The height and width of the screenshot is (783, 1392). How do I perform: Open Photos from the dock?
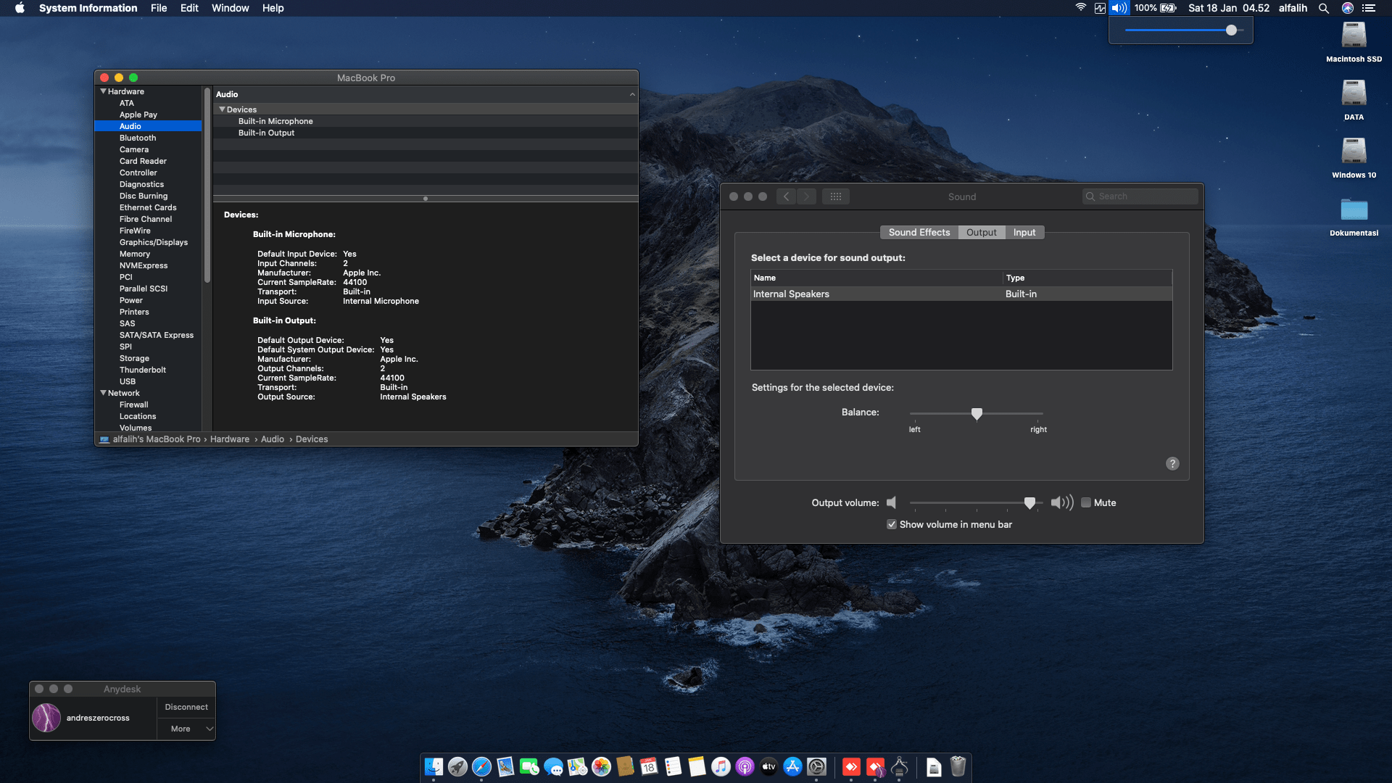tap(601, 766)
